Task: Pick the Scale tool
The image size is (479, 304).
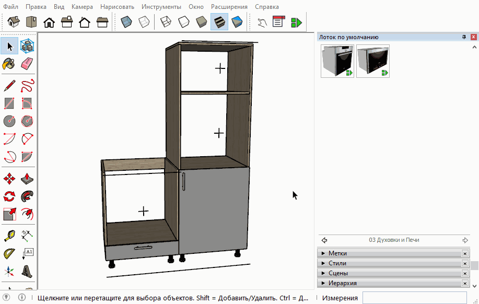Action: [9, 214]
